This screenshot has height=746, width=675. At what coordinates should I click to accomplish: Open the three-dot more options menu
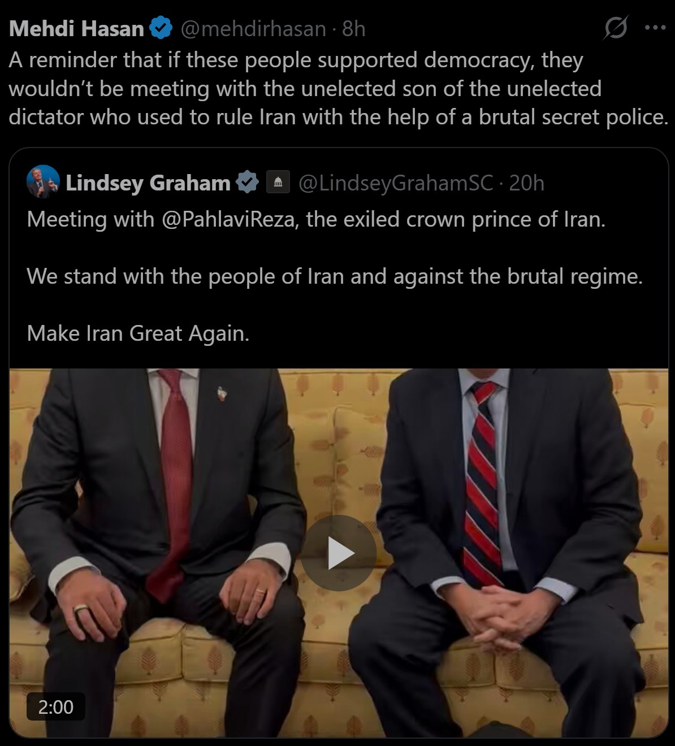pyautogui.click(x=655, y=27)
